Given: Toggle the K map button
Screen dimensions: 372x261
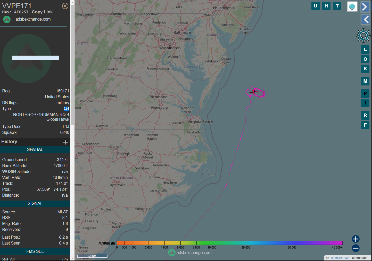Looking at the screenshot, I should (x=365, y=69).
